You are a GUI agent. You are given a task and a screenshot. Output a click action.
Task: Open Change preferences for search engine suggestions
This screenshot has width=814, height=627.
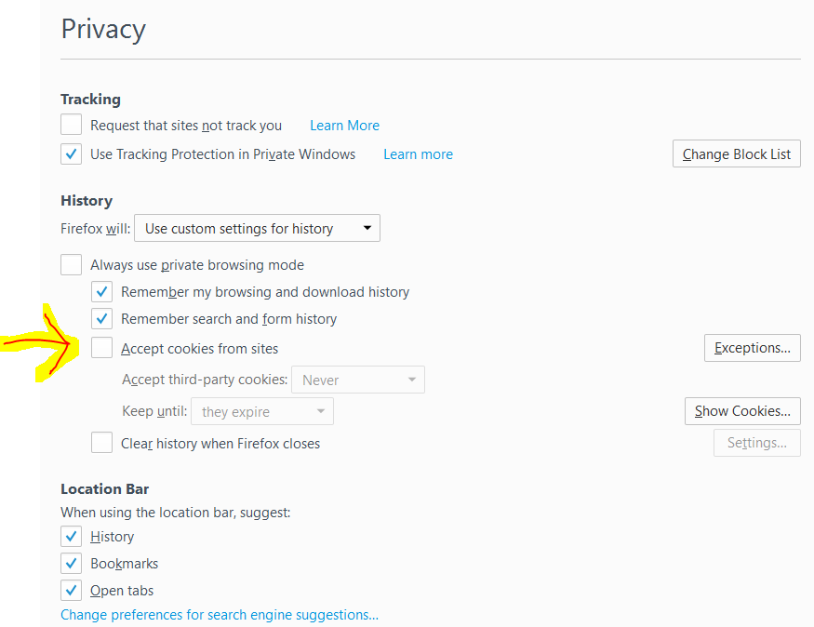(x=220, y=615)
